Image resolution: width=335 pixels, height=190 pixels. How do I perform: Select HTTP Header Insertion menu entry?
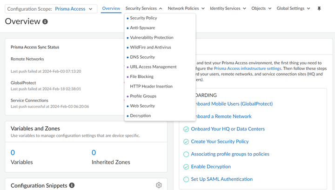151,87
